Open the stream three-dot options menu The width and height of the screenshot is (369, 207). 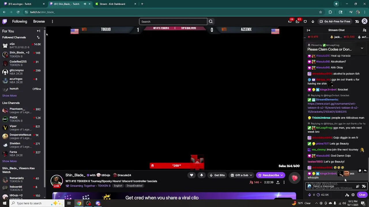pyautogui.click(x=284, y=182)
